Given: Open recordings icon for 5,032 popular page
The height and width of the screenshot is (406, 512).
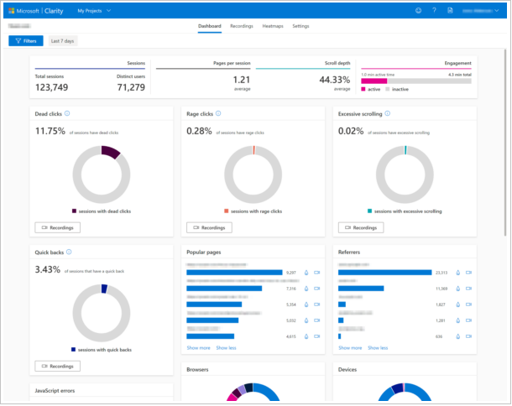Looking at the screenshot, I should (316, 320).
